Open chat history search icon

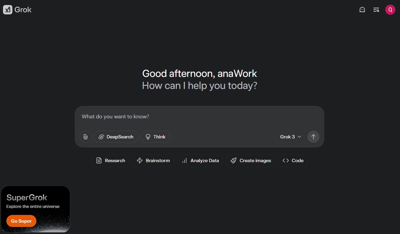coord(376,10)
